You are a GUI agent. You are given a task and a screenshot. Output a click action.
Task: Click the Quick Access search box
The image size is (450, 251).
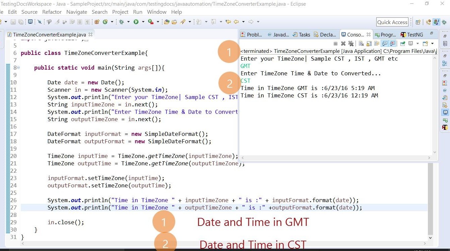pyautogui.click(x=392, y=22)
